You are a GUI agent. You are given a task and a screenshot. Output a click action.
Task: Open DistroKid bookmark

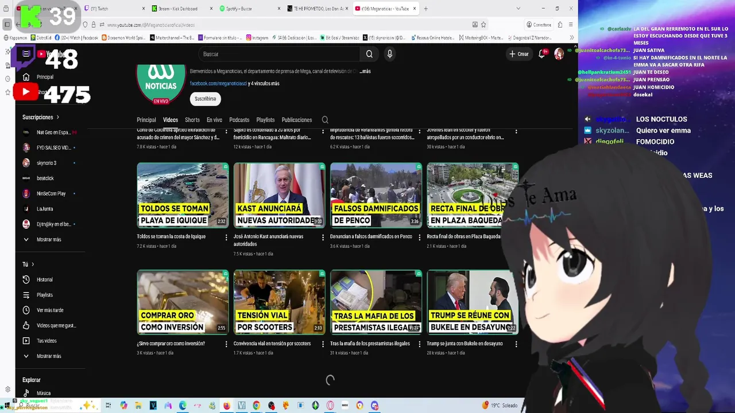[40, 38]
